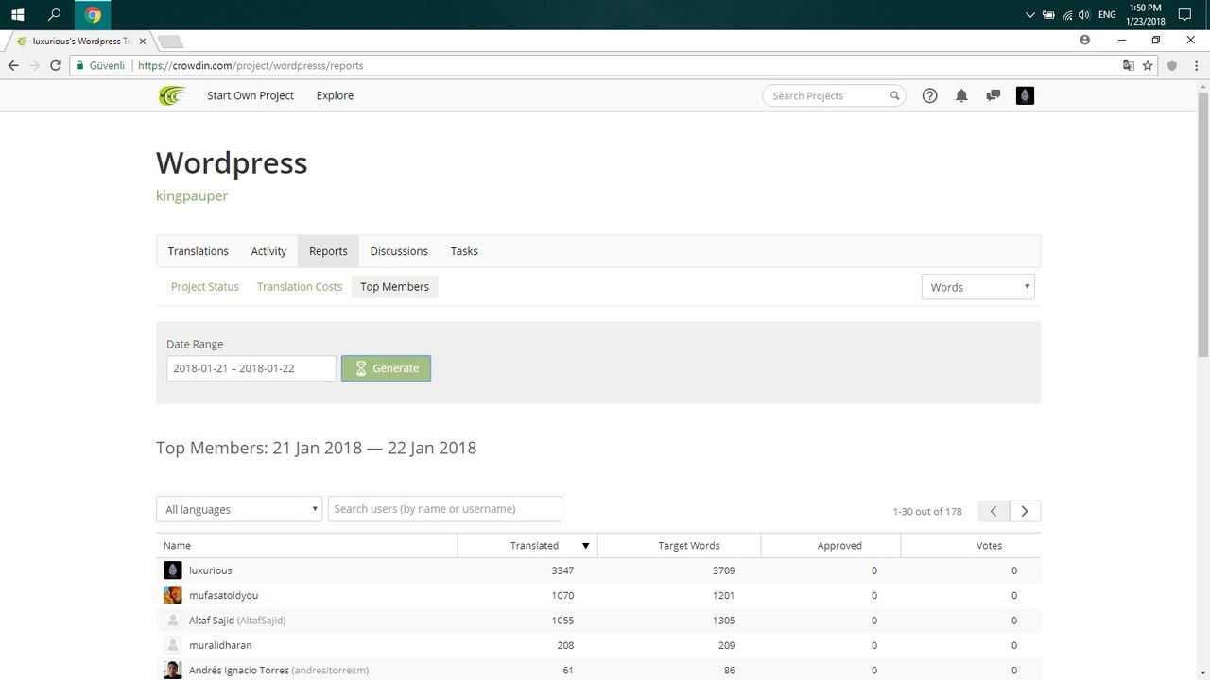This screenshot has height=680, width=1210.
Task: Click the Generate button
Action: pos(386,368)
